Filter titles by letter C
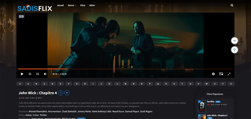The image size is (251, 119). coord(44,84)
